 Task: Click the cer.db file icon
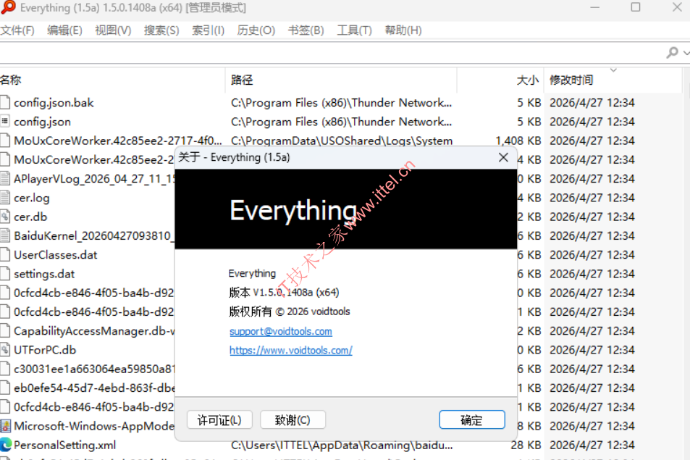[x=5, y=217]
